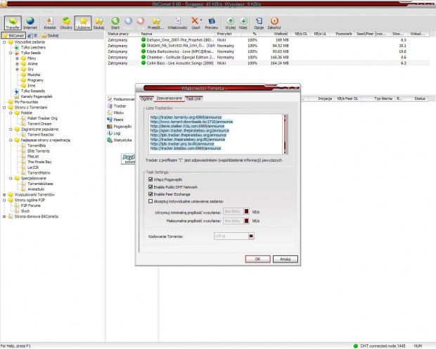The height and width of the screenshot is (349, 436).
Task: Open the Tracker panel item
Action: click(x=117, y=106)
